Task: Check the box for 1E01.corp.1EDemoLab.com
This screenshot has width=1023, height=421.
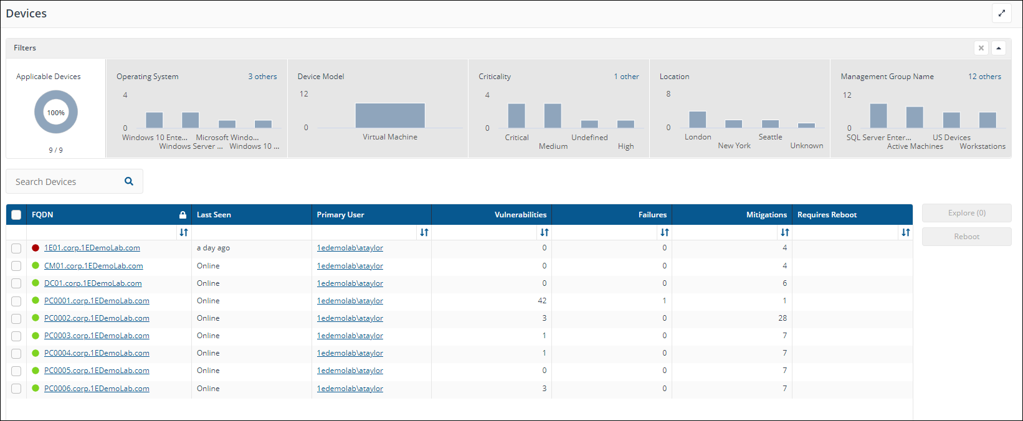Action: (x=16, y=248)
